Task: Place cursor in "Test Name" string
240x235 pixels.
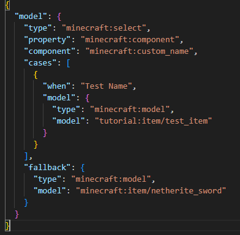Action: [x=107, y=86]
